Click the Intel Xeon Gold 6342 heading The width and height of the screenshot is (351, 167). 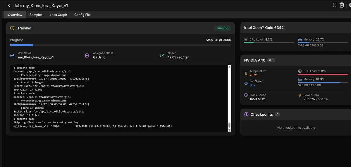click(x=264, y=28)
